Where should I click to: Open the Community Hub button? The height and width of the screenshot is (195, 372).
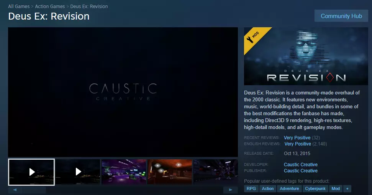(x=341, y=16)
